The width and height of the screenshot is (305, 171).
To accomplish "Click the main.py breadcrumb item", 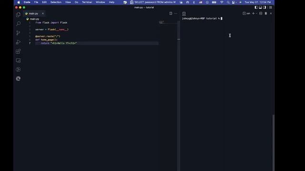I will click(x=33, y=19).
